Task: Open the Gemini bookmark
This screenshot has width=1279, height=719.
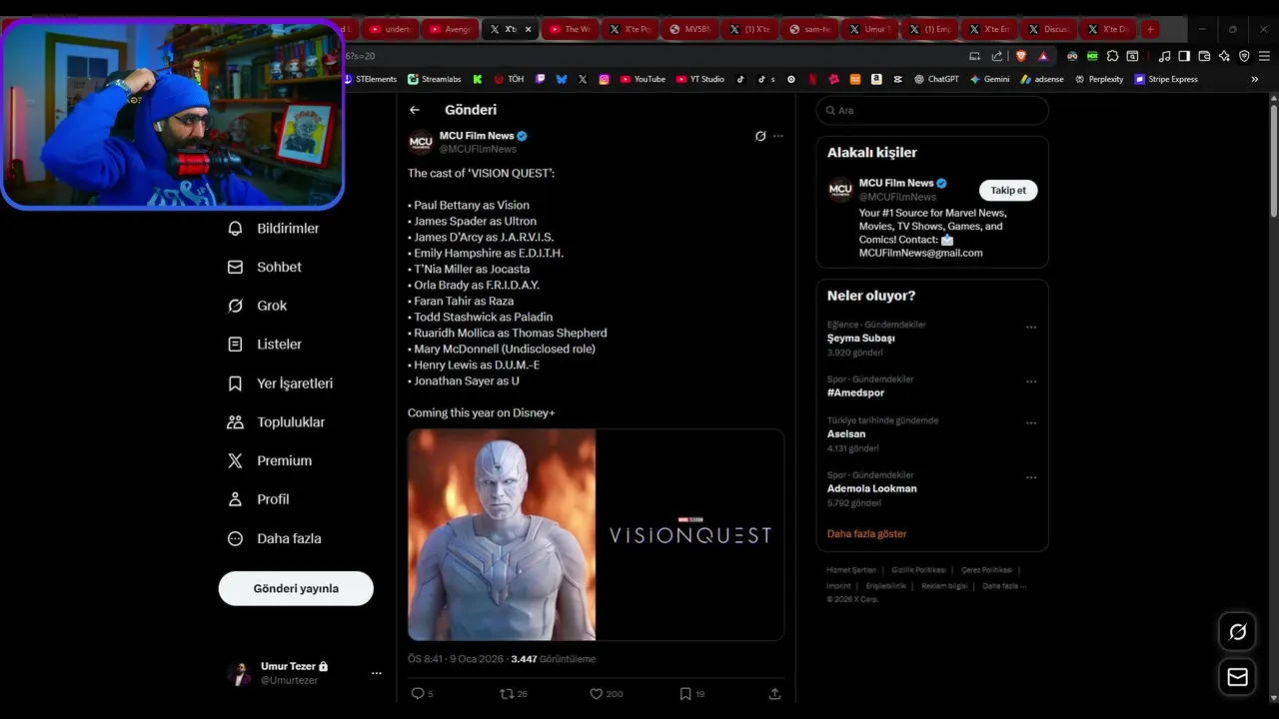Action: (x=990, y=79)
